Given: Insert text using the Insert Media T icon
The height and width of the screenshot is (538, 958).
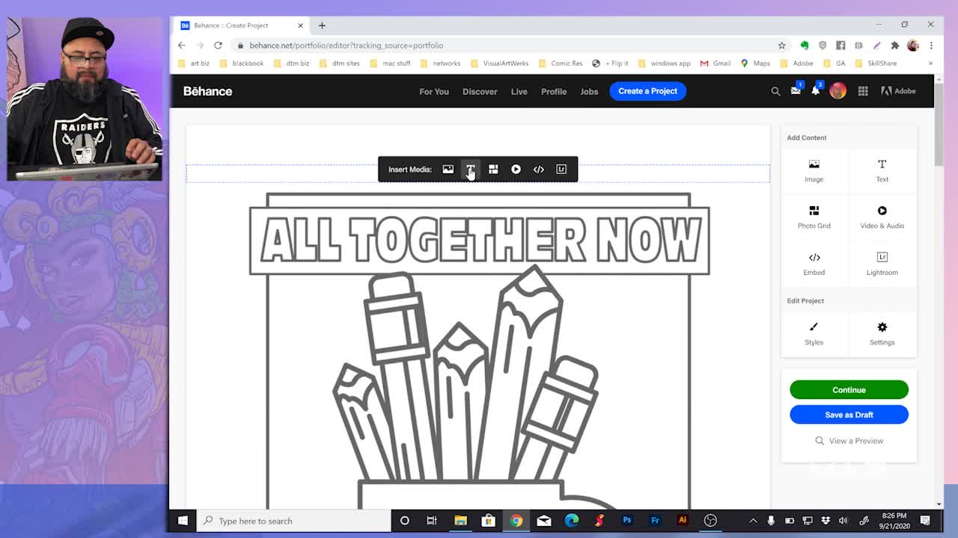Looking at the screenshot, I should (x=470, y=169).
